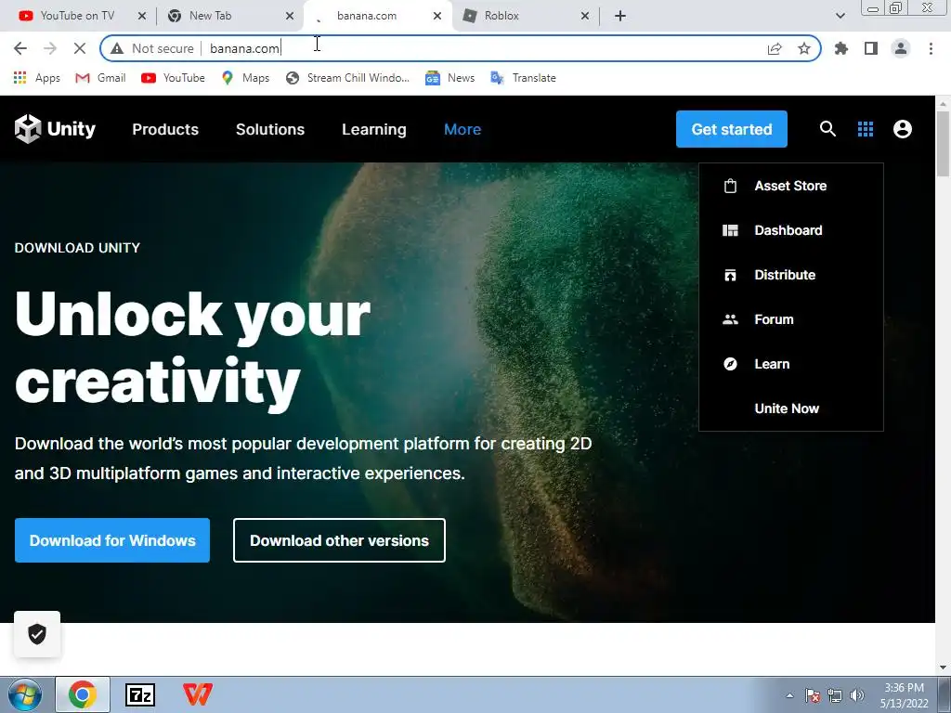Viewport: 951px width, 713px height.
Task: Open the YouTube bookmark
Action: pos(173,78)
